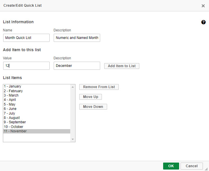Click Add Item to List button
This screenshot has width=209, height=171.
[x=122, y=66]
